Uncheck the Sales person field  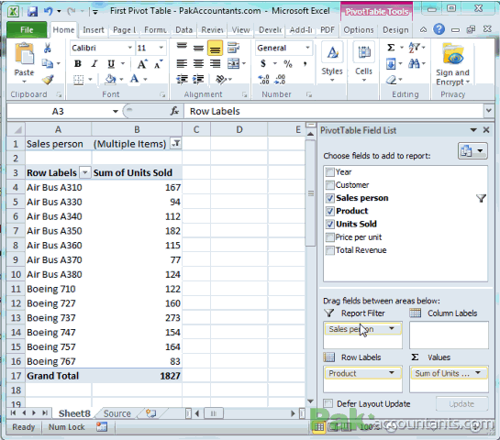point(329,198)
